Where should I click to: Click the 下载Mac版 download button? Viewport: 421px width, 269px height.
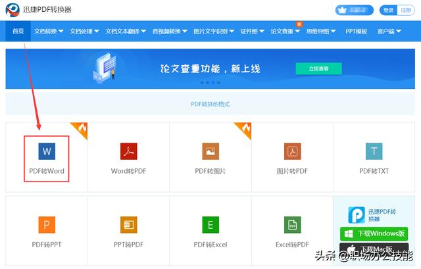(x=374, y=249)
